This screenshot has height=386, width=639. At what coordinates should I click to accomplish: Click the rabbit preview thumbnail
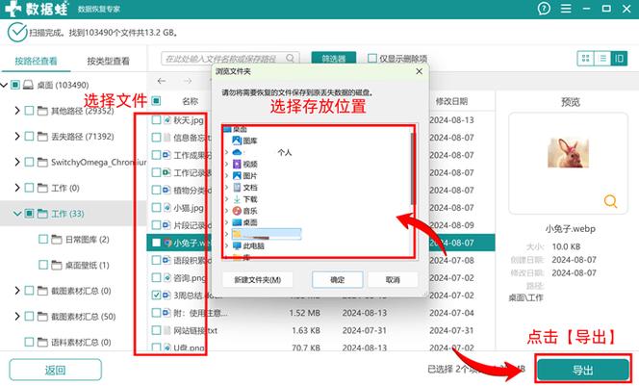(568, 153)
